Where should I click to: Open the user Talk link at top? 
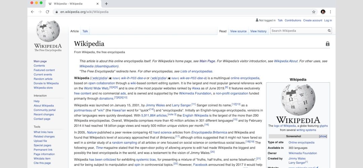tap(280, 20)
